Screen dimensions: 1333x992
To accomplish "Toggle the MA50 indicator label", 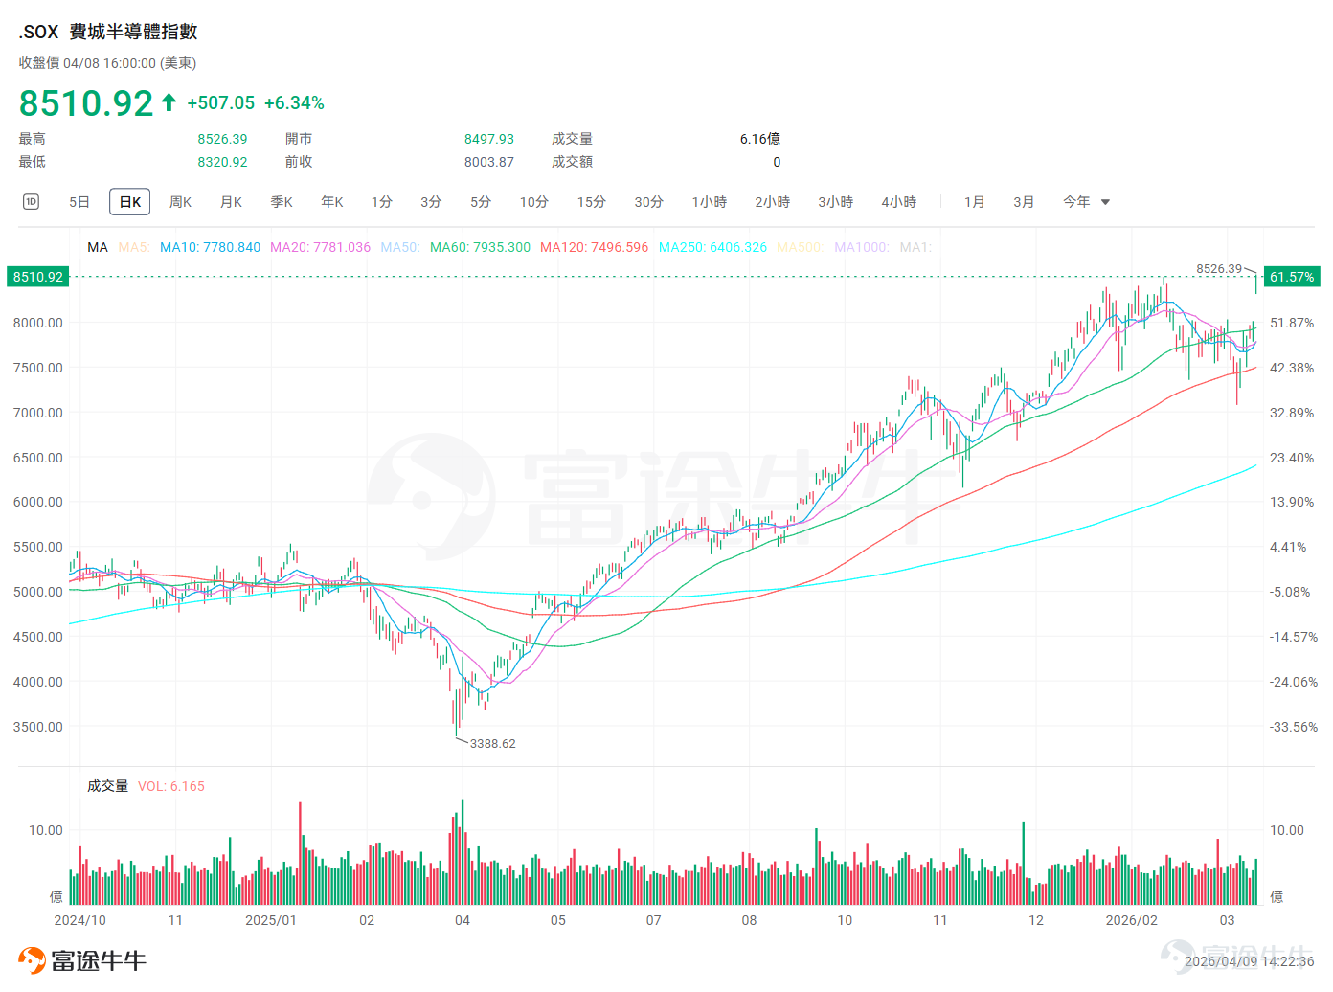I will [400, 247].
